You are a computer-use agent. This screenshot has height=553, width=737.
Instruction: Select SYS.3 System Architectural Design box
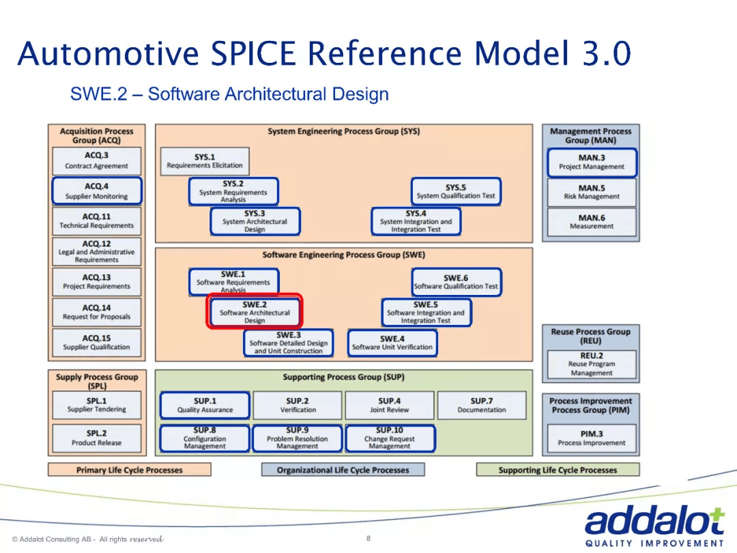pyautogui.click(x=255, y=221)
